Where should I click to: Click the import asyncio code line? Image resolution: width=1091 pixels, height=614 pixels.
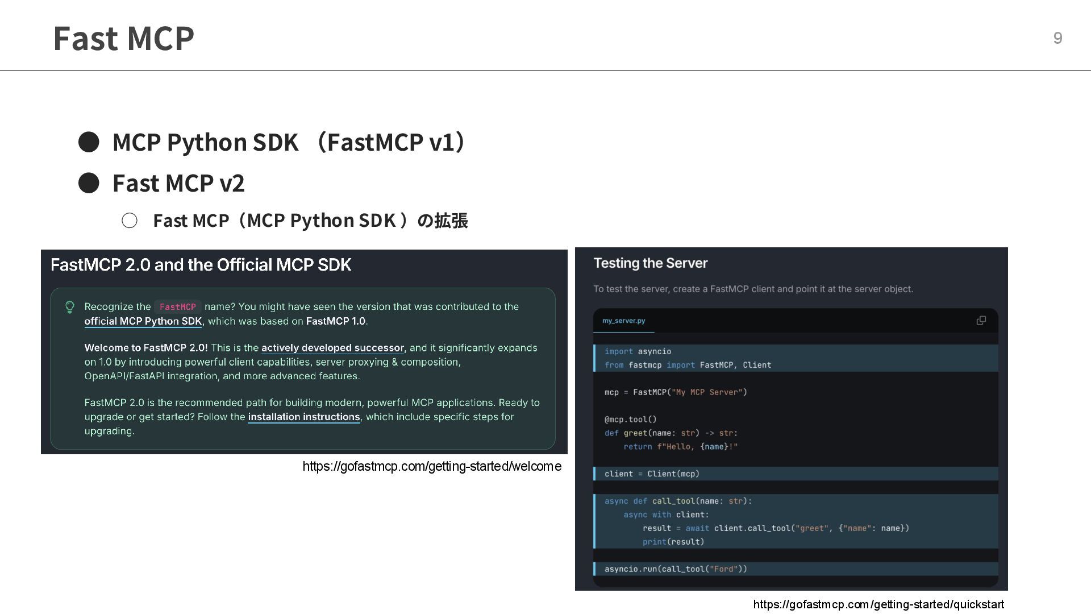638,351
